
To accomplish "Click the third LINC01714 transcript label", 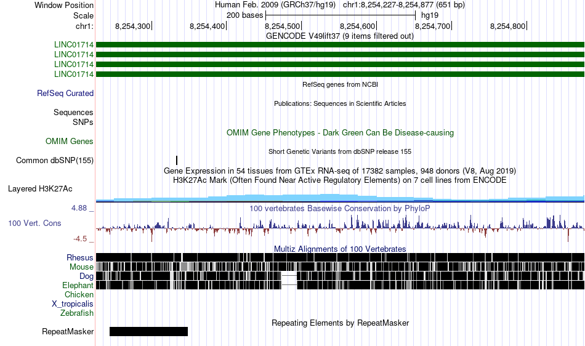I will pos(74,65).
